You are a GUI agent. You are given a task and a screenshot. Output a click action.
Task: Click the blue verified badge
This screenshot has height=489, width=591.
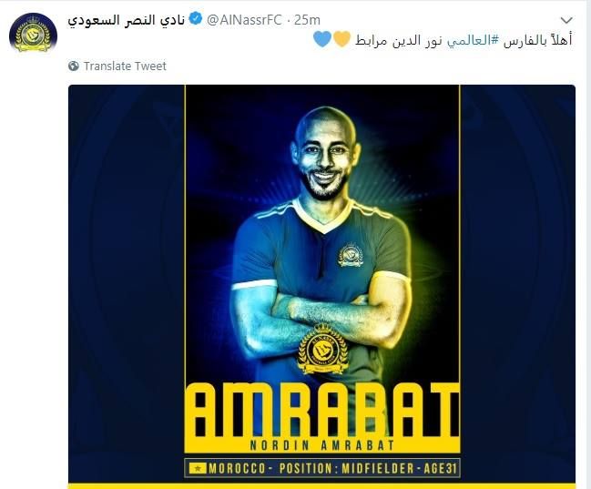point(195,18)
